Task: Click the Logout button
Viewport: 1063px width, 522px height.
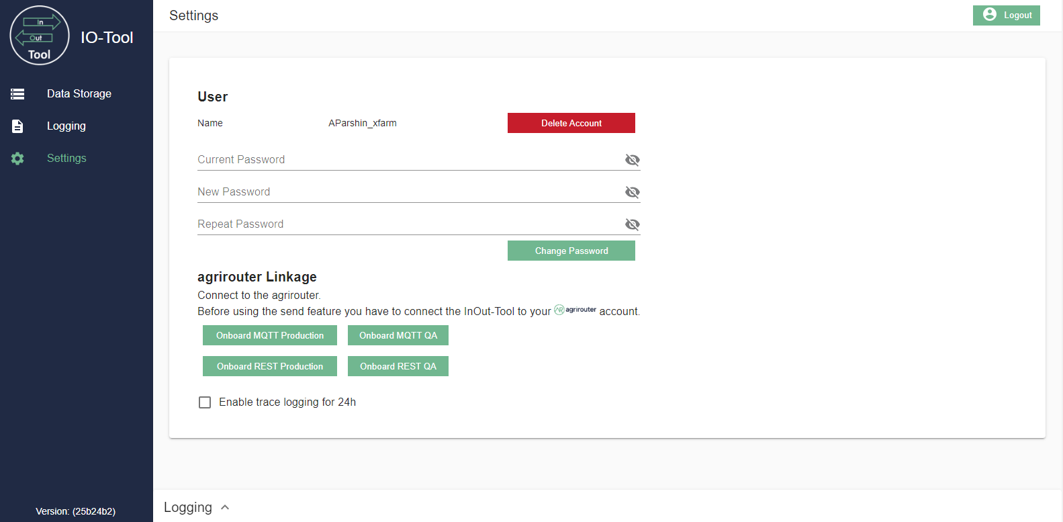Action: (x=1006, y=15)
